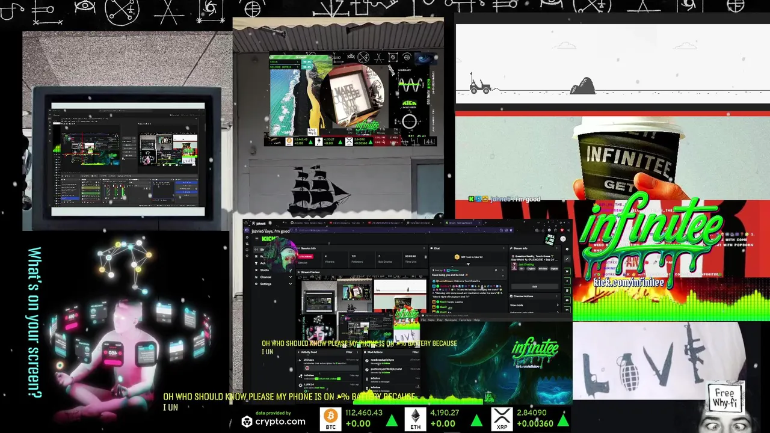
Task: Open the View menu in the media player
Action: click(431, 320)
